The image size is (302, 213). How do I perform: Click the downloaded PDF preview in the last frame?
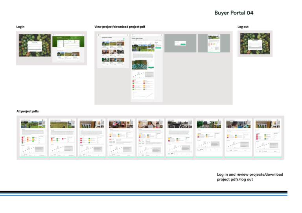[214, 44]
